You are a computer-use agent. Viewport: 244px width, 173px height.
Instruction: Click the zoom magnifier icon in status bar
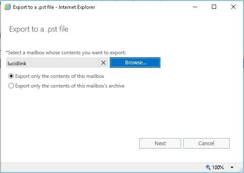pos(208,167)
